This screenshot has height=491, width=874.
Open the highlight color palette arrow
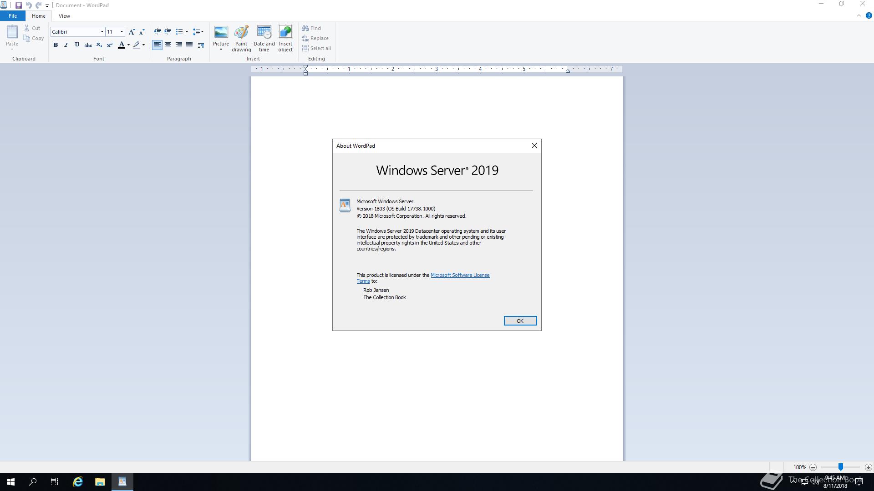(143, 45)
